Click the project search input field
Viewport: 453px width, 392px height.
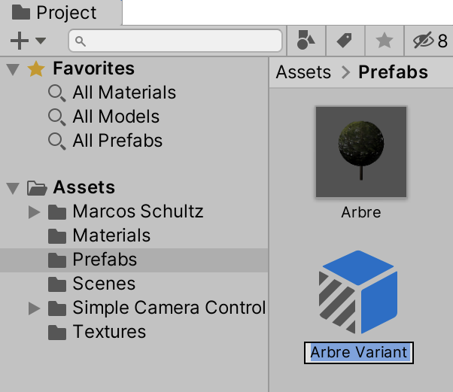coord(175,41)
